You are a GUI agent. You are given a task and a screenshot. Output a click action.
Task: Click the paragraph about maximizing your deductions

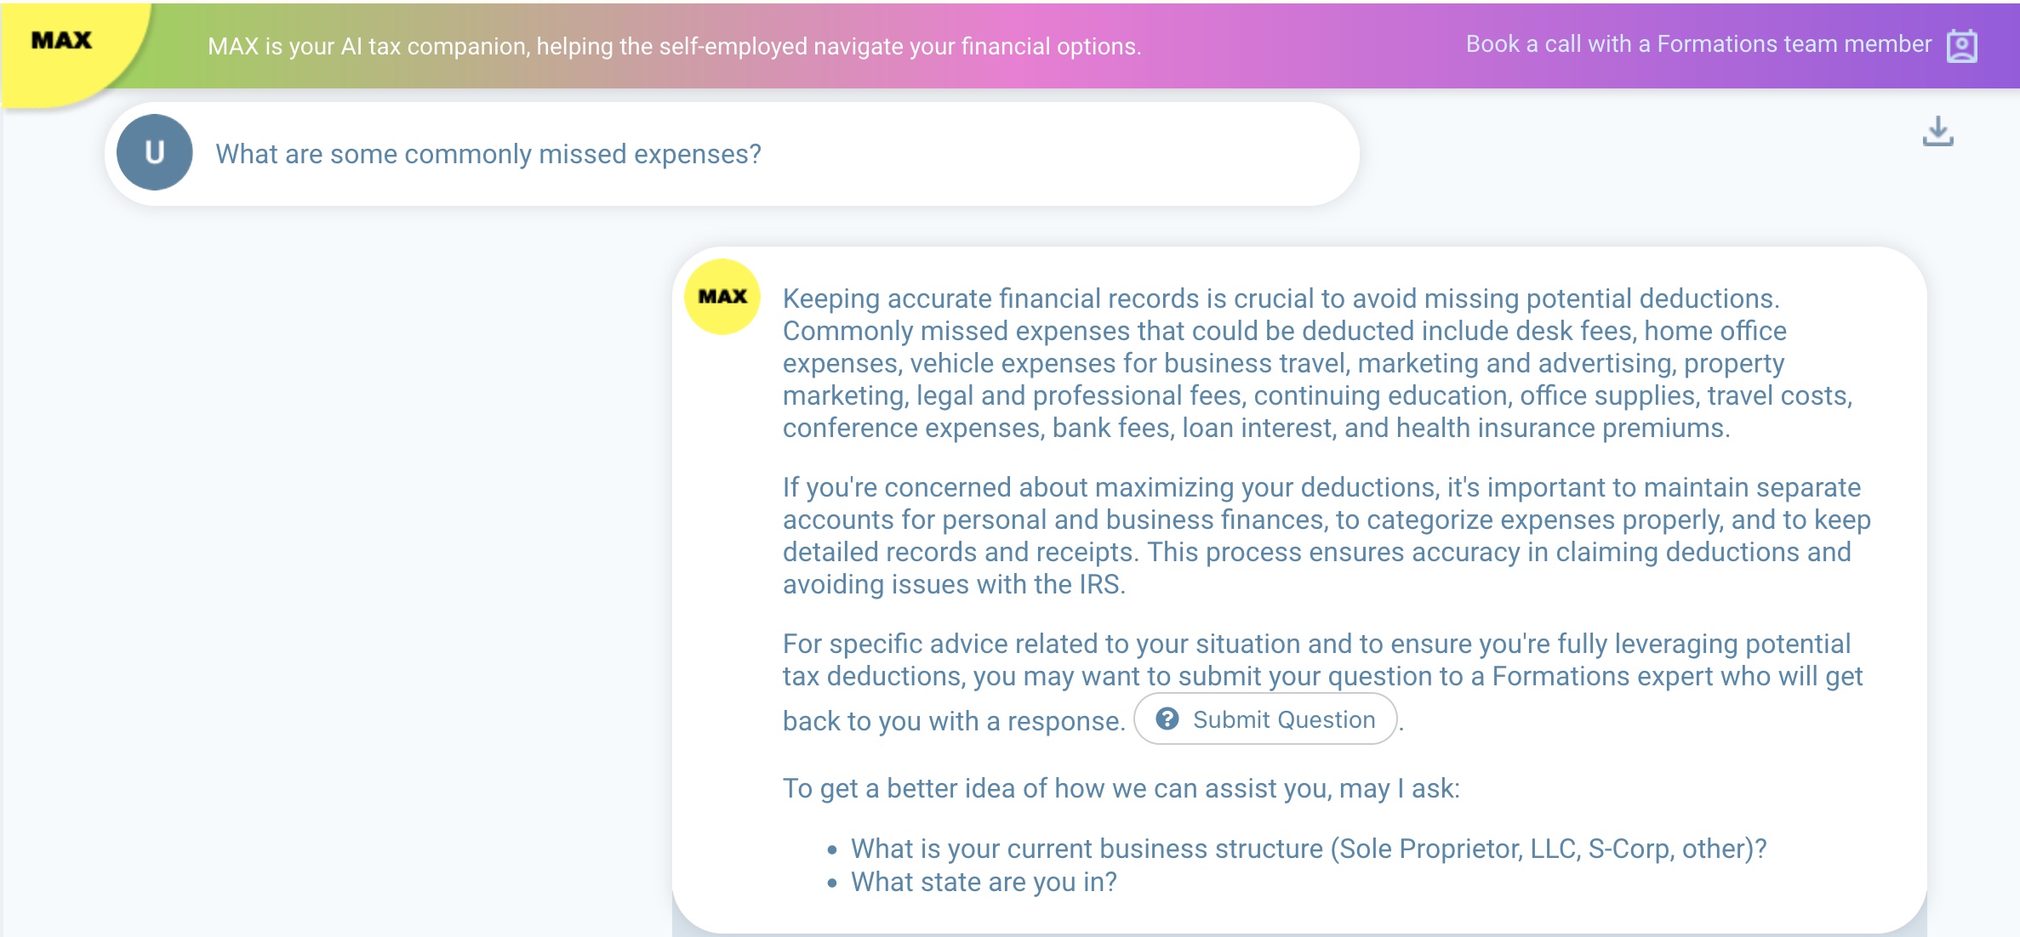1327,536
